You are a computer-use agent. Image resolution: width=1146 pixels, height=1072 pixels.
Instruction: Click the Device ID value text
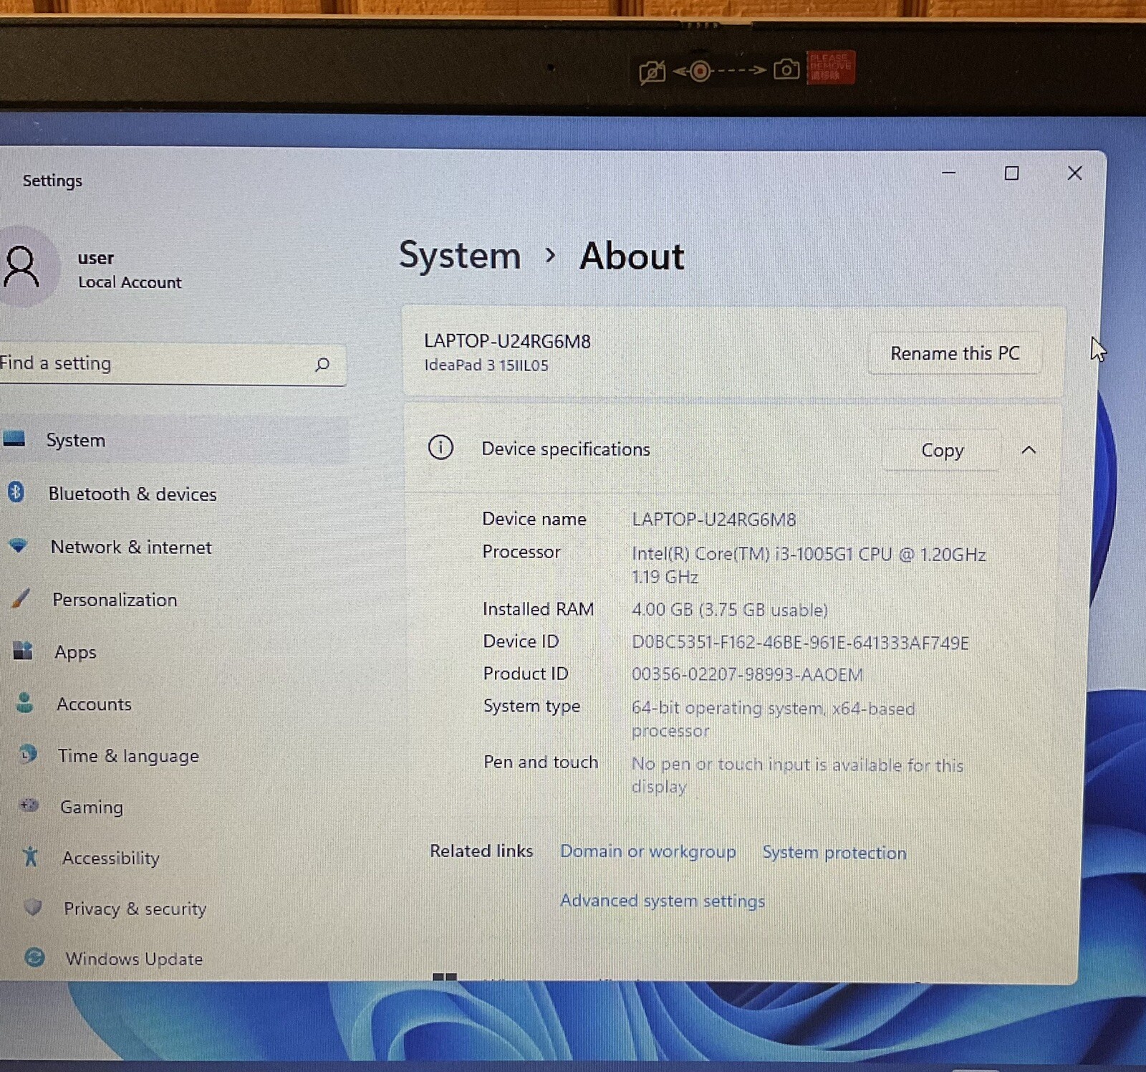tap(800, 643)
